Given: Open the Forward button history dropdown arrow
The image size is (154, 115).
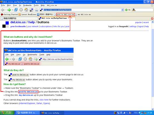Looking at the screenshot, I should [x=13, y=10].
